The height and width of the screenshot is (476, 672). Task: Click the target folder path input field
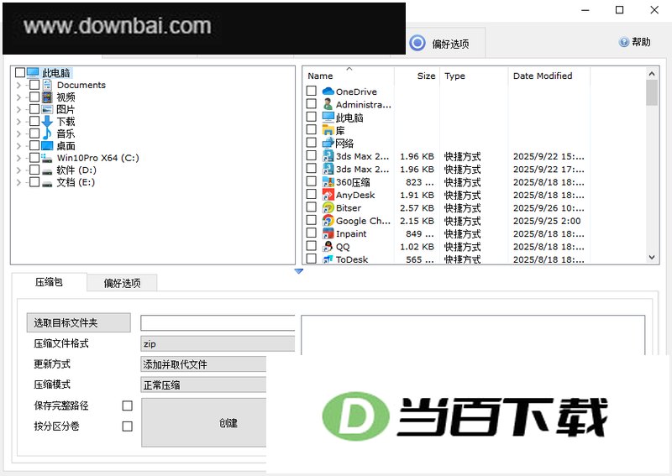(x=218, y=323)
